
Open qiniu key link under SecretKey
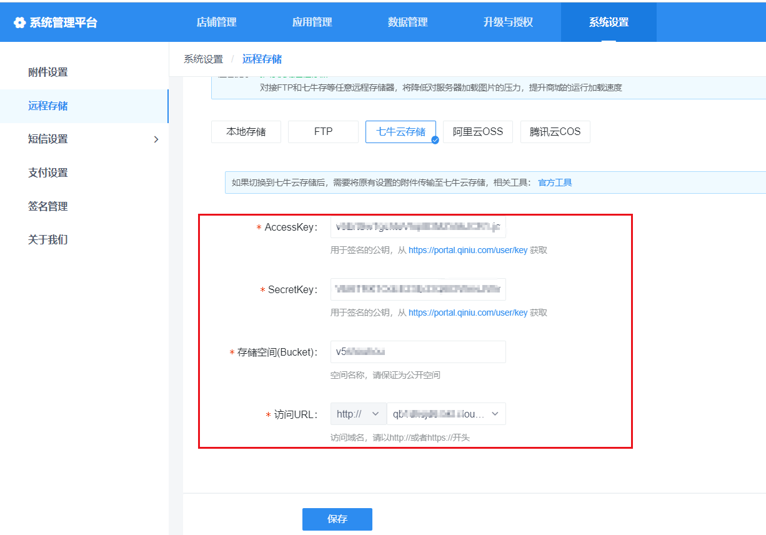(467, 313)
